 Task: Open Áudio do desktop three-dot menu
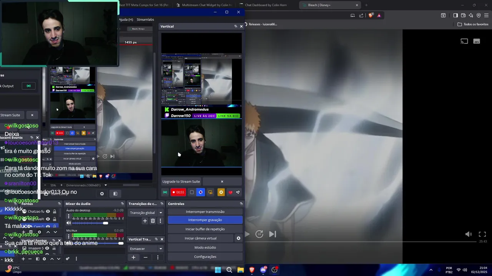(68, 217)
